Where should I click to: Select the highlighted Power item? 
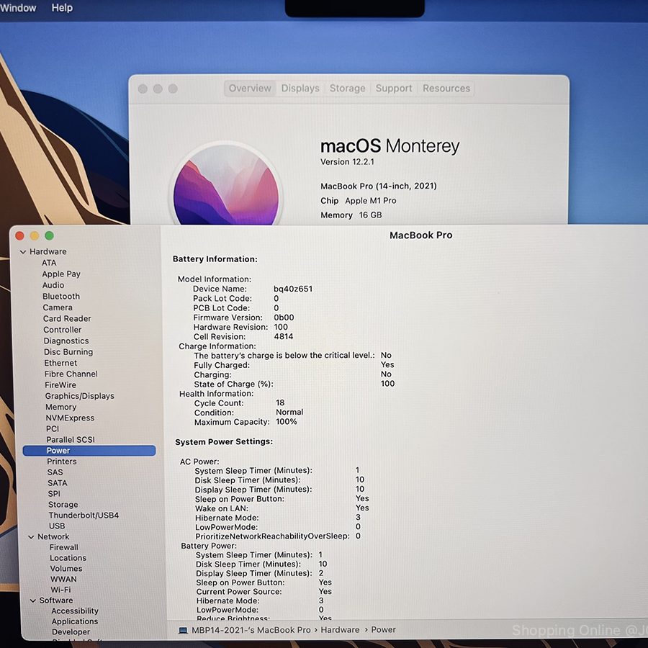(x=89, y=451)
